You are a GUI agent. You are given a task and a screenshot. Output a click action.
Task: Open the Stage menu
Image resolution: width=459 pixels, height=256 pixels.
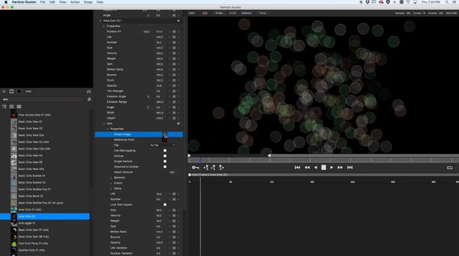(x=88, y=2)
